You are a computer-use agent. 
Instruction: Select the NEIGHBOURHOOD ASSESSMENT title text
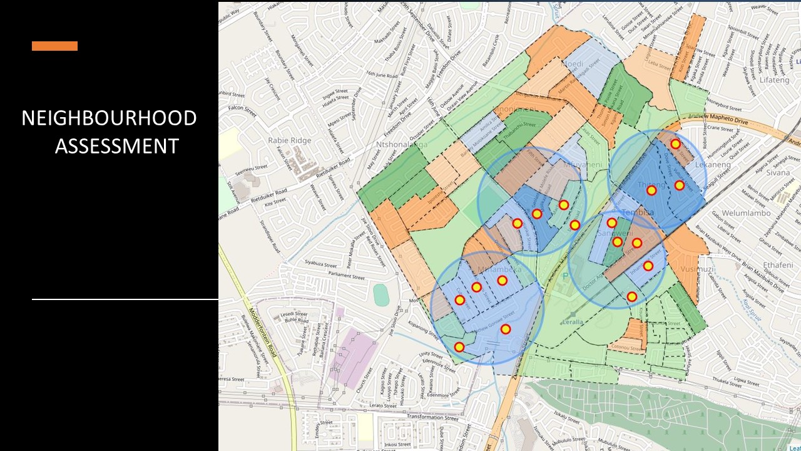(x=110, y=132)
